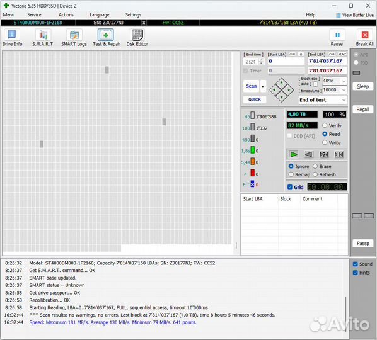This screenshot has width=377, height=340.
Task: Click the orange 5,4s block color box
Action: [252, 161]
